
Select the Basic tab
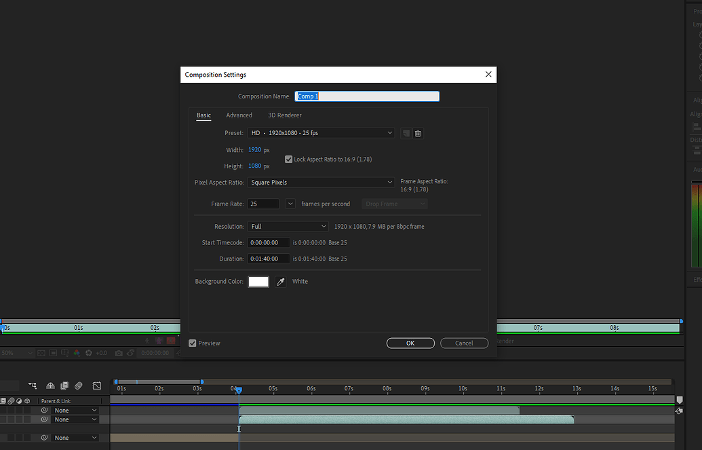203,115
